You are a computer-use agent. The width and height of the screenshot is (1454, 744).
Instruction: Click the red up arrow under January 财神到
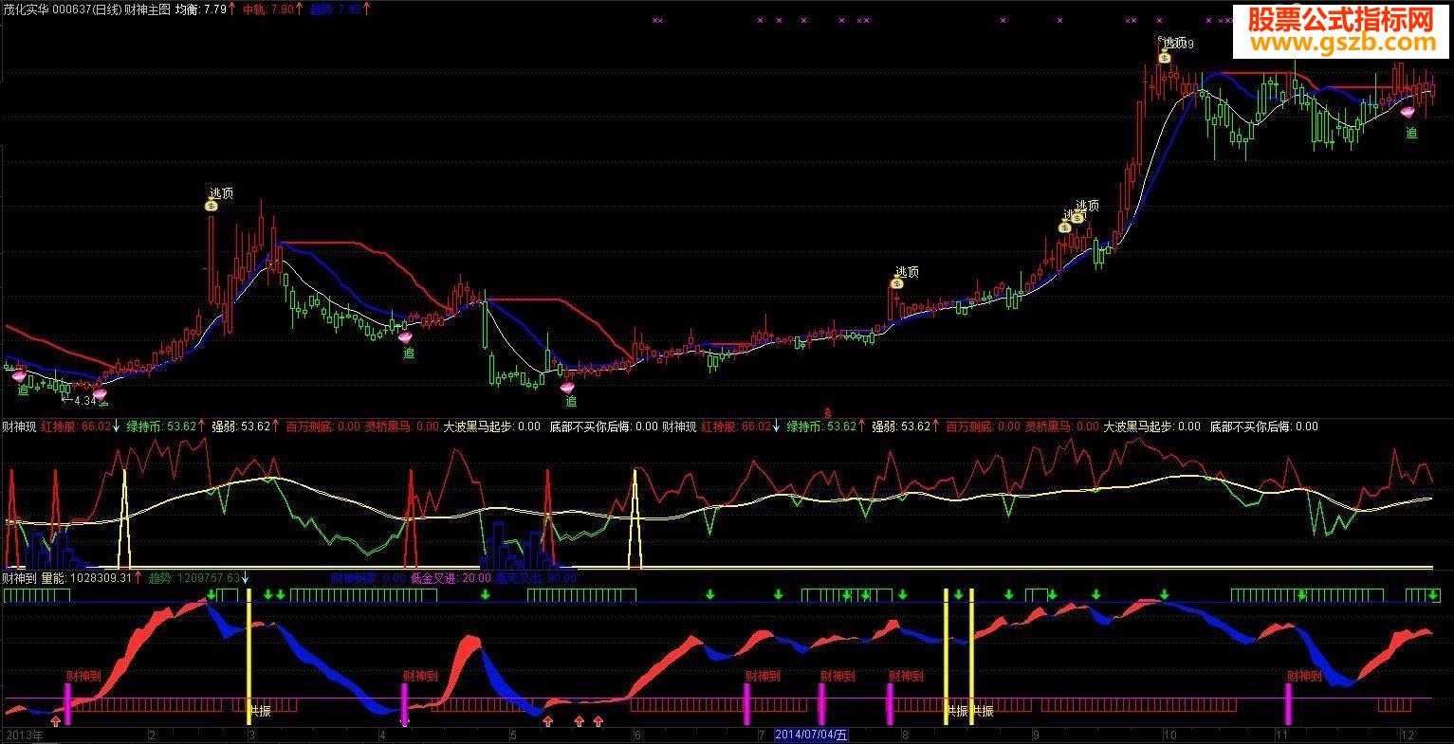point(56,723)
